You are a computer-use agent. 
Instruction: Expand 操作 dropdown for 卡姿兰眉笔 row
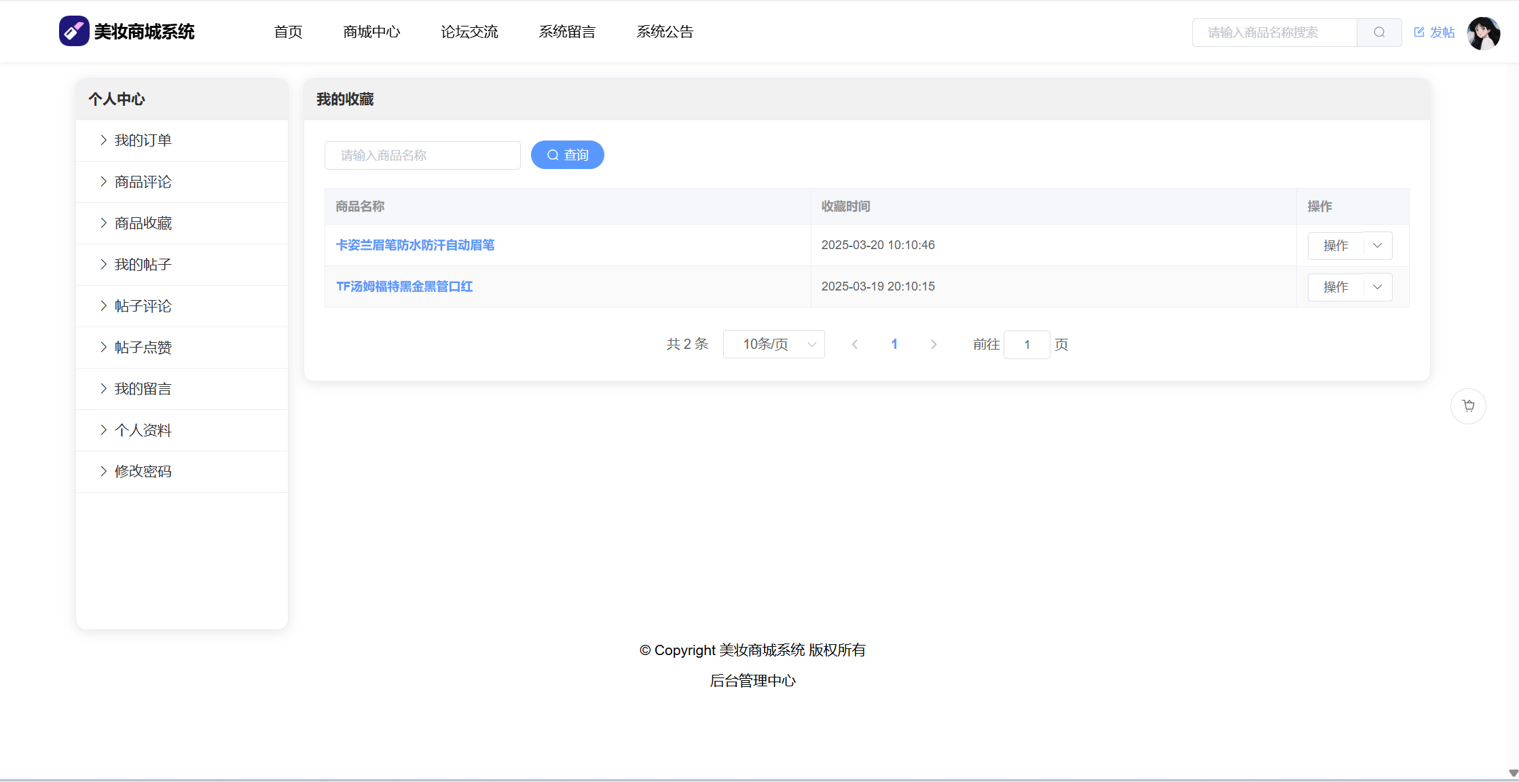coord(1377,246)
